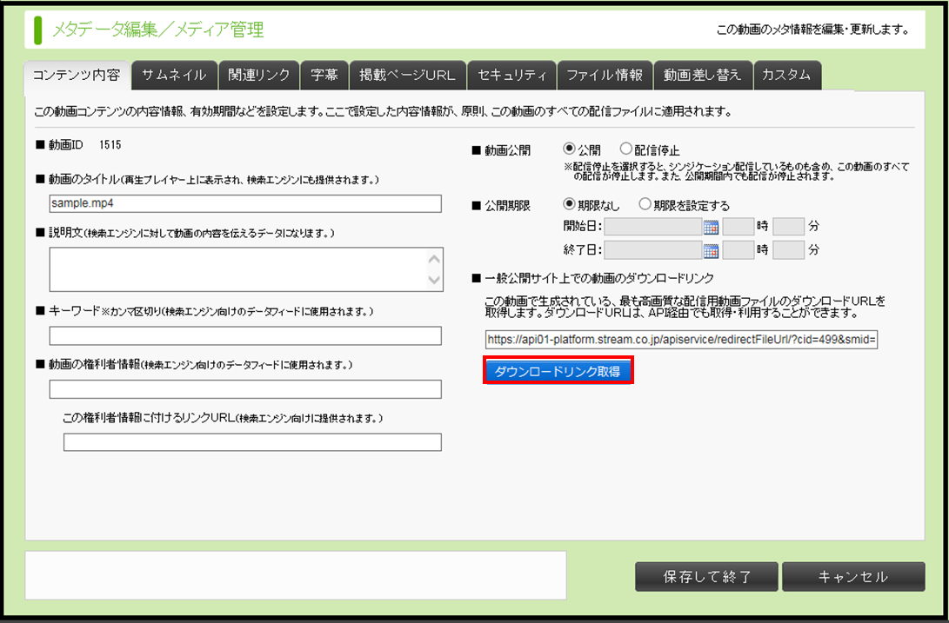Click the ダウンロードリンク取得 button
This screenshot has height=623, width=949.
(557, 371)
